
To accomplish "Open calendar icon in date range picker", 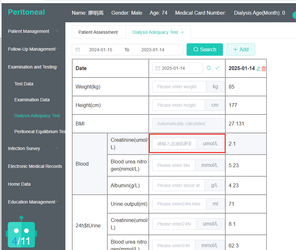I will (78, 50).
